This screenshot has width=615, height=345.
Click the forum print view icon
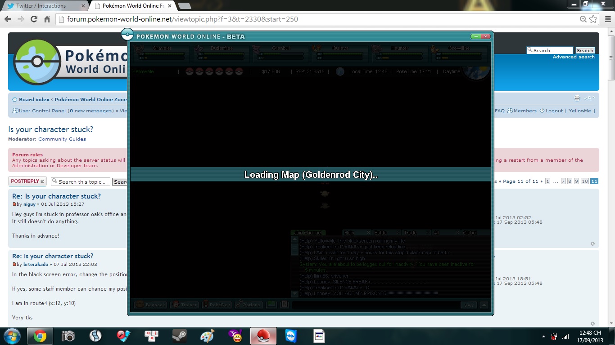(577, 98)
